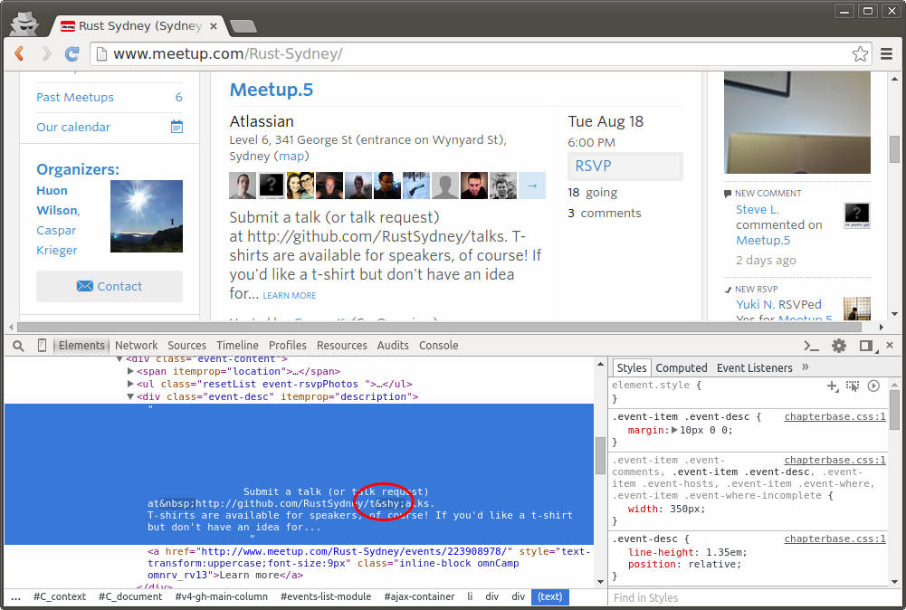Image resolution: width=906 pixels, height=610 pixels.
Task: Click the calendar icon beside Our calendar
Action: [x=176, y=127]
